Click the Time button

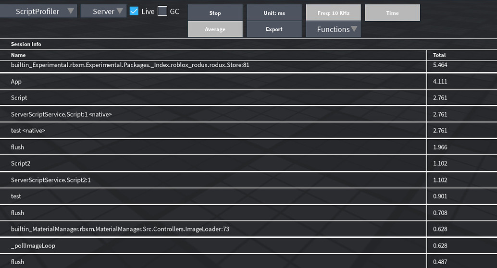point(392,13)
